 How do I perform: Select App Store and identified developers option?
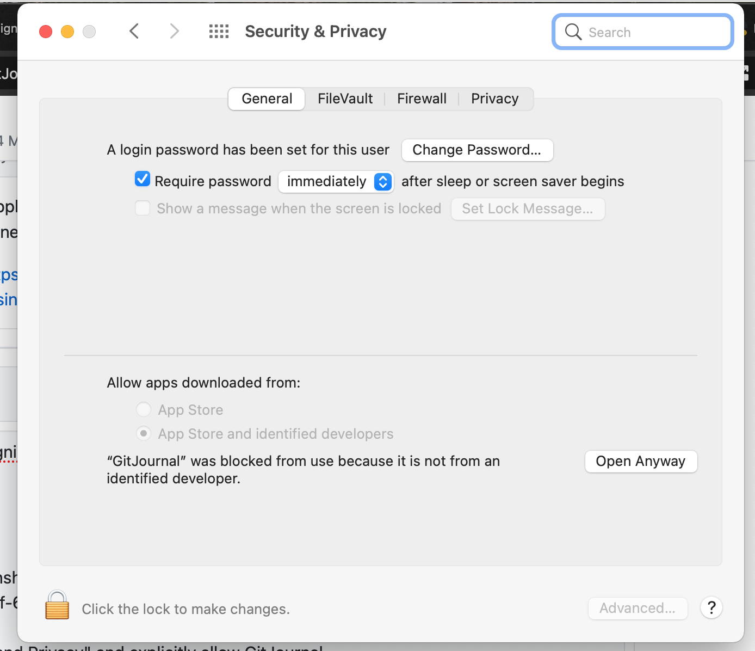[x=143, y=433]
